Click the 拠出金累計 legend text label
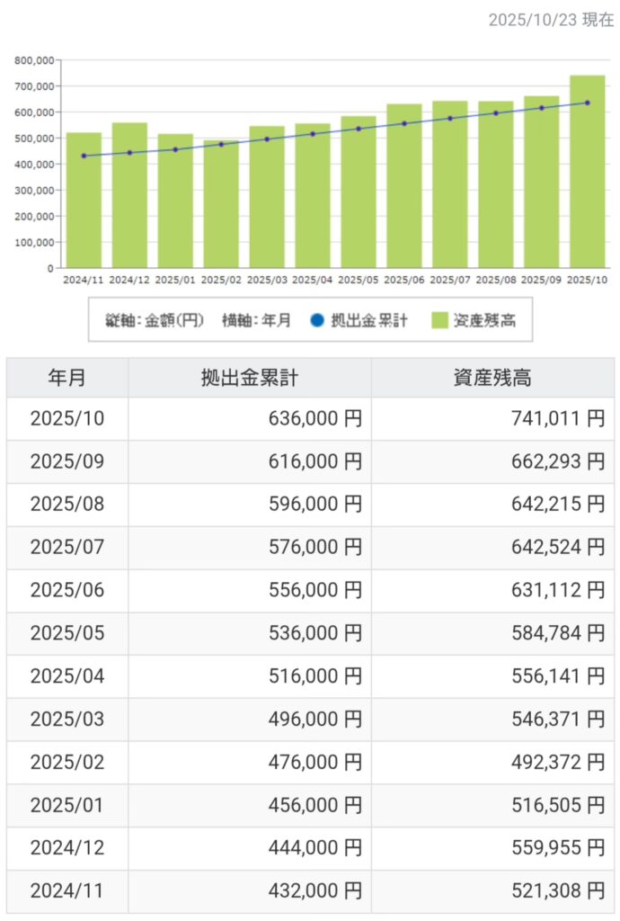The width and height of the screenshot is (620, 921). pos(368,321)
